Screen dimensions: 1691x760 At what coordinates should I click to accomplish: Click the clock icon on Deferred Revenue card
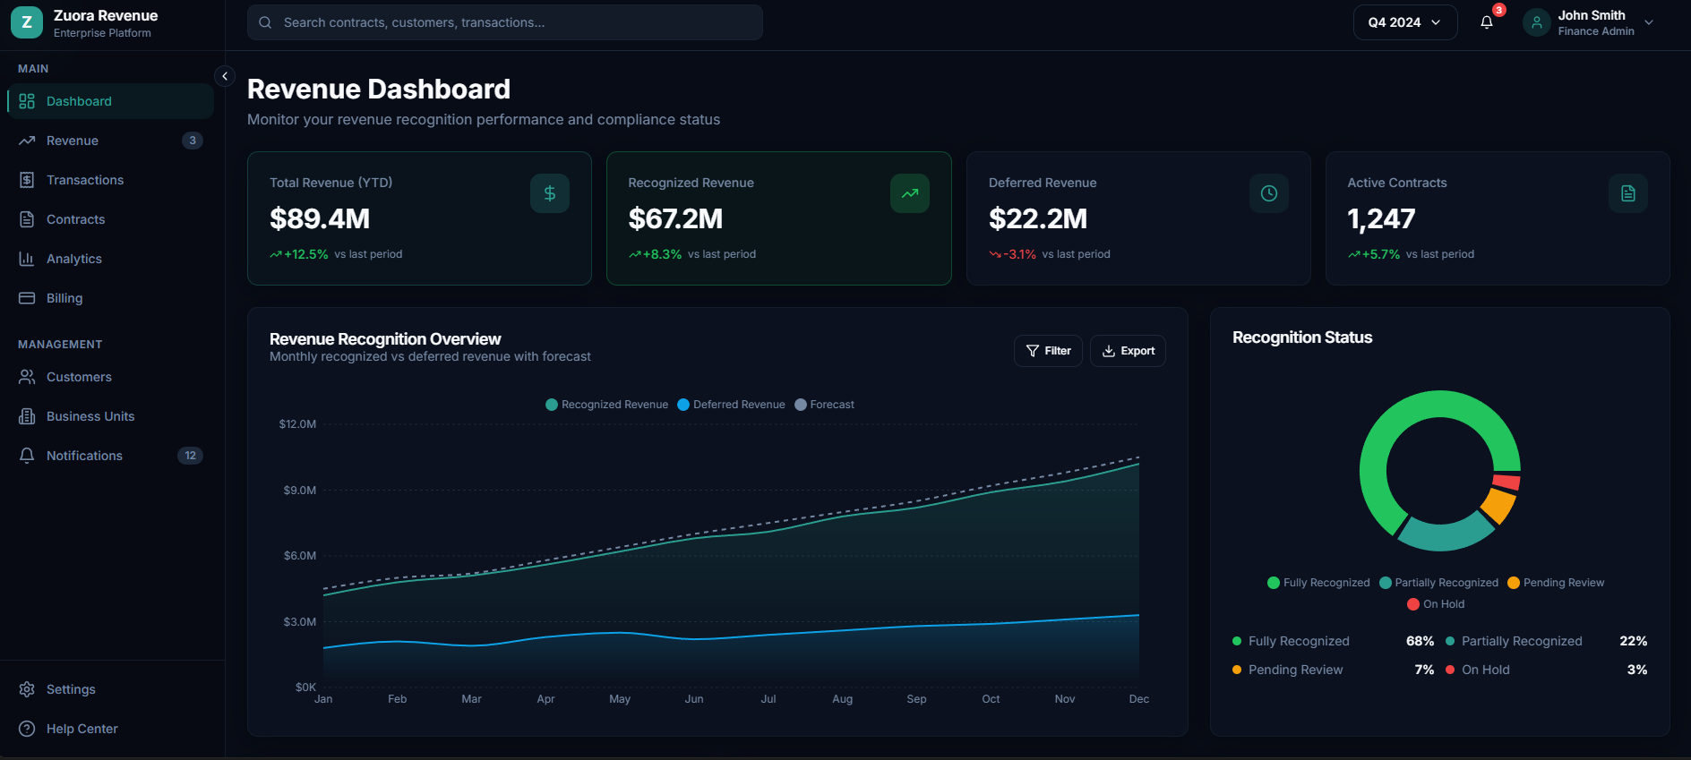pos(1268,193)
